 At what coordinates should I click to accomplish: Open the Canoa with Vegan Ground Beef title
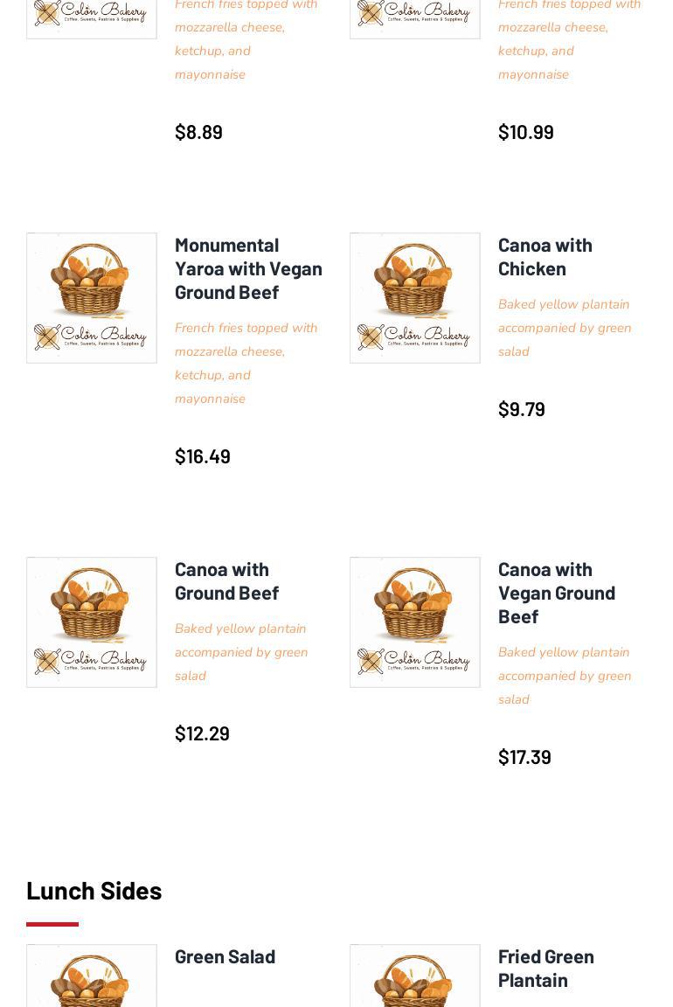point(557,593)
